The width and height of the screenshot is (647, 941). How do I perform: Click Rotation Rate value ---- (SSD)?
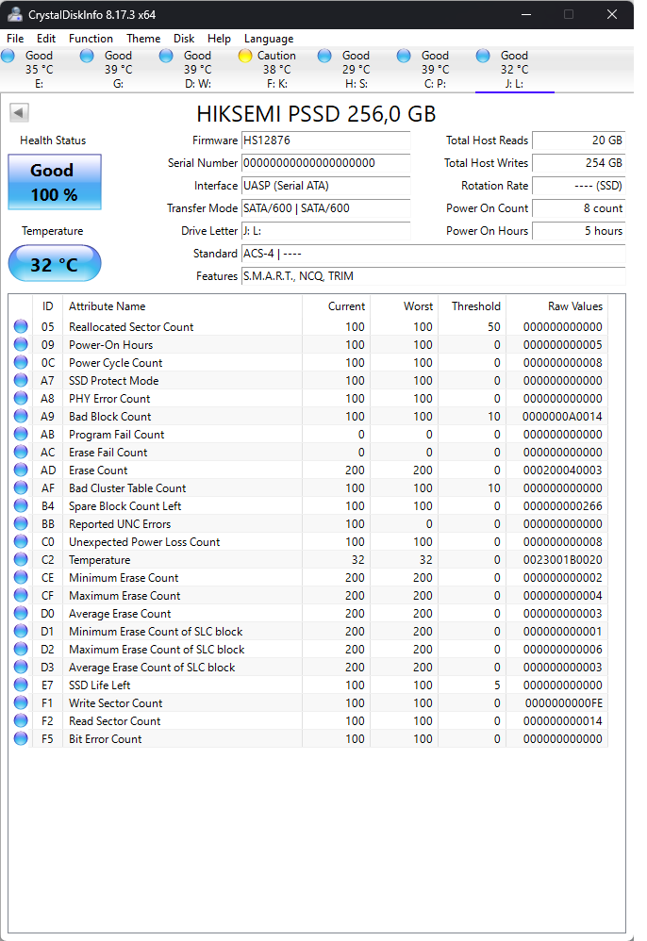[578, 186]
